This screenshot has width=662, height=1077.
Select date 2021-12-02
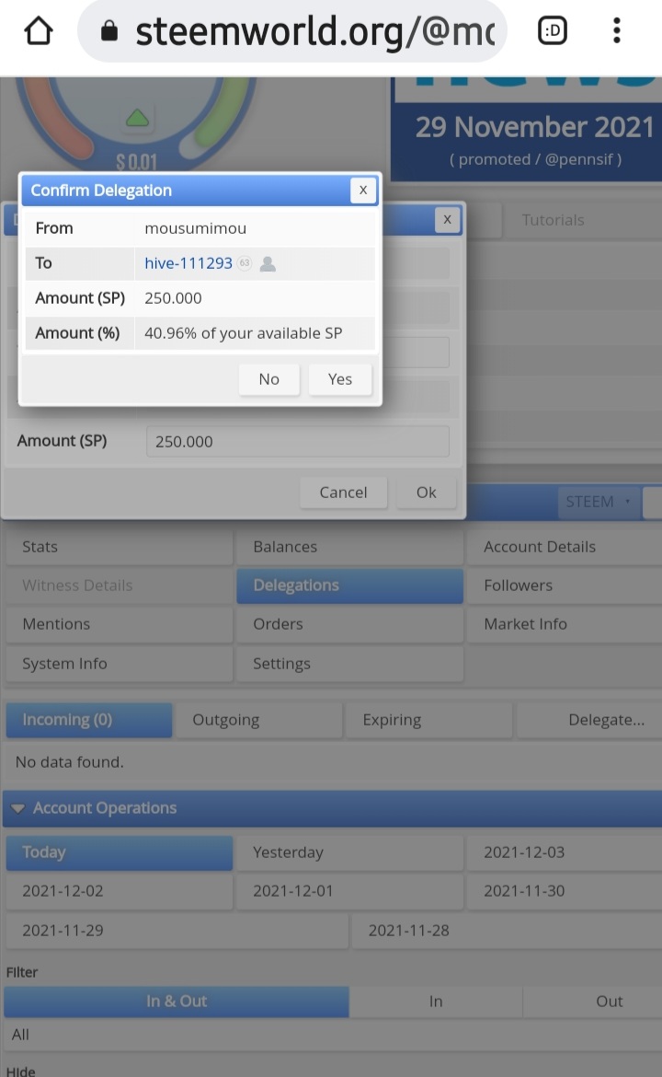(120, 891)
